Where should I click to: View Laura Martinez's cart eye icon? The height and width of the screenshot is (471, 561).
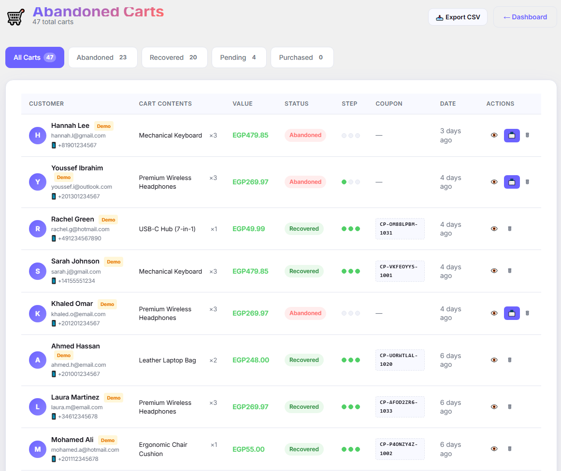coord(494,407)
